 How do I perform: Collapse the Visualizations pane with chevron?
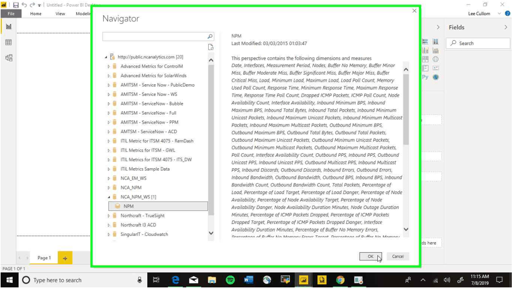[438, 28]
